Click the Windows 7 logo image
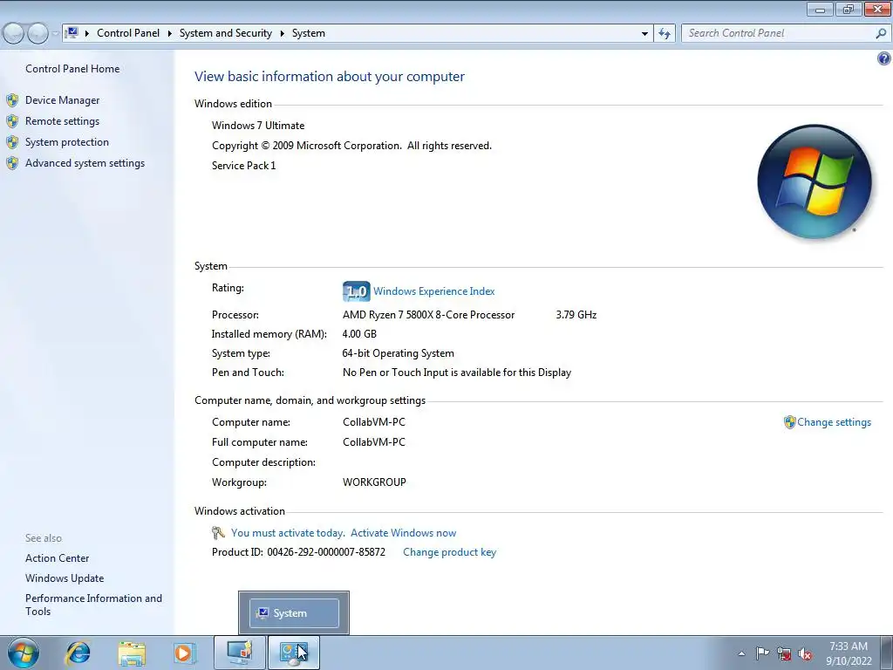Image resolution: width=893 pixels, height=670 pixels. pyautogui.click(x=815, y=181)
